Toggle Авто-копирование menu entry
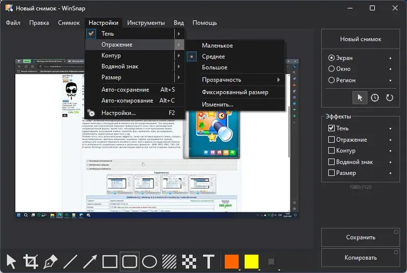 135,100
